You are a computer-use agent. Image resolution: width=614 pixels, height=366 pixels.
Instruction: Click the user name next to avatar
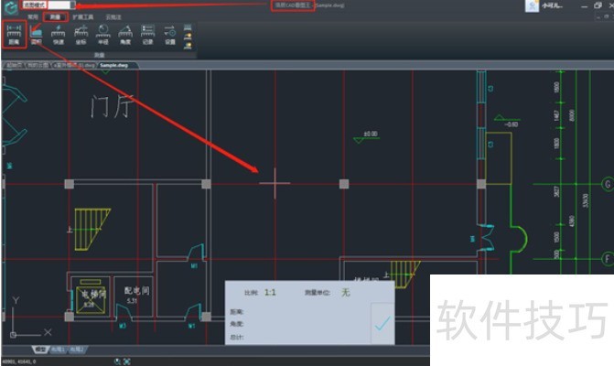coord(552,5)
